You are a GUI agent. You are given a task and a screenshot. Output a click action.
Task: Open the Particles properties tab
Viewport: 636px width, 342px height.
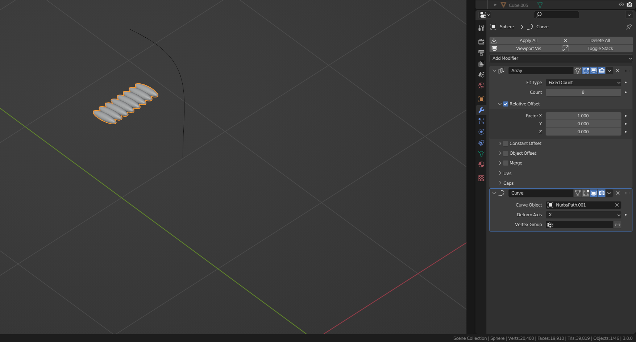coord(481,121)
